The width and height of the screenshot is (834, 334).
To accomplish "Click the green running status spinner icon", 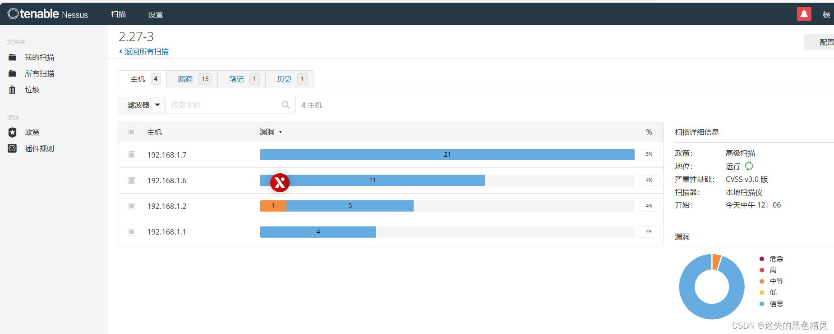I will 749,166.
